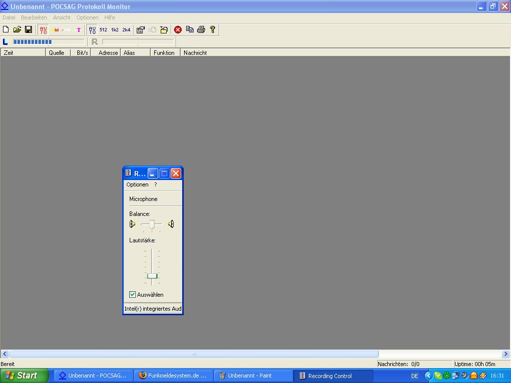Click the Nachricht column header
This screenshot has height=383, width=511.
click(195, 53)
